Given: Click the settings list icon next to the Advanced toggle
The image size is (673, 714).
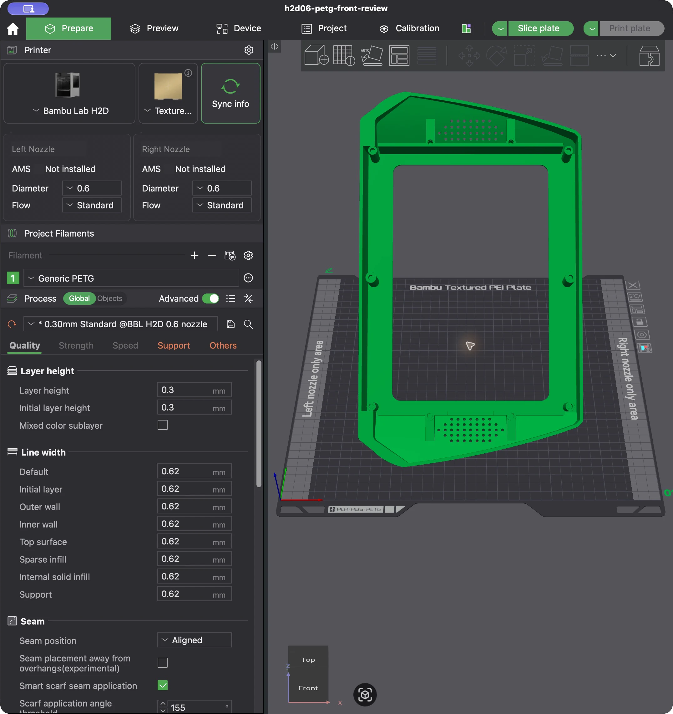Looking at the screenshot, I should pos(231,298).
